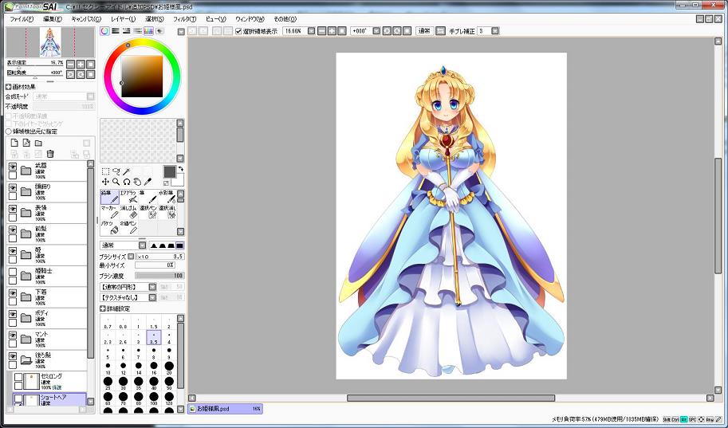Image resolution: width=728 pixels, height=428 pixels.
Task: Activate the magnifier zoom tool
Action: point(116,182)
